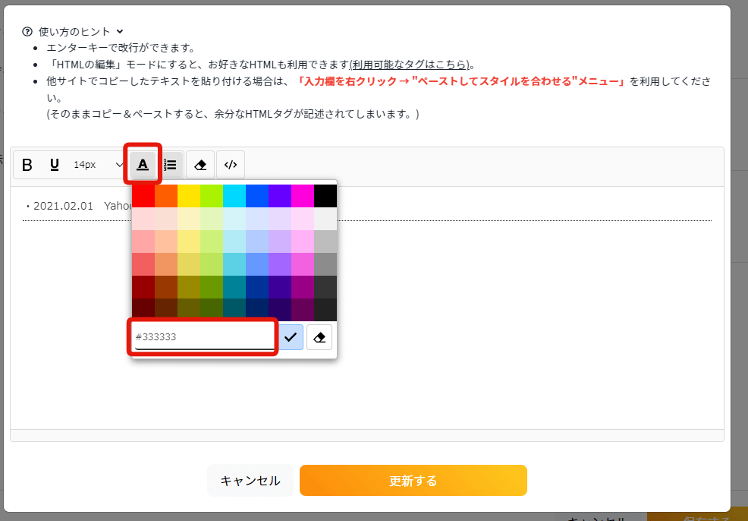Insert a numbered list

click(x=170, y=165)
